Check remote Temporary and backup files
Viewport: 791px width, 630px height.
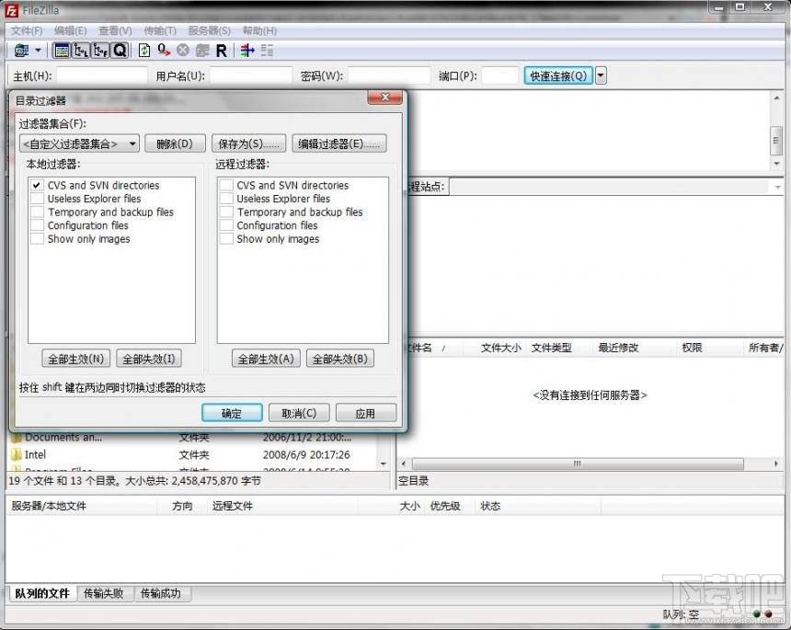click(226, 212)
